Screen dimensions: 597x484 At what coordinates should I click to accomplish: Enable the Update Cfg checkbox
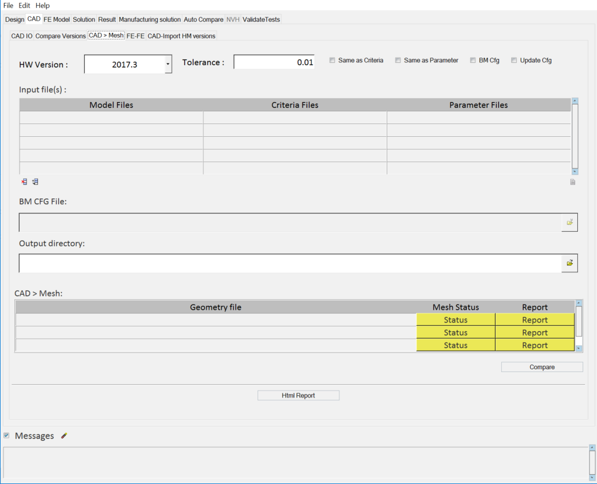[514, 60]
